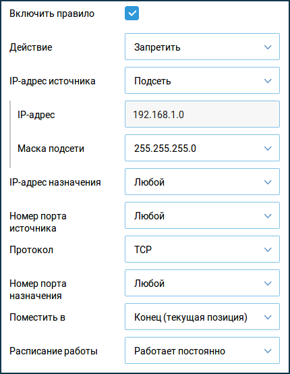290x374 pixels.
Task: Focus the IP-адрес field with 192.168.1.0
Action: [202, 114]
